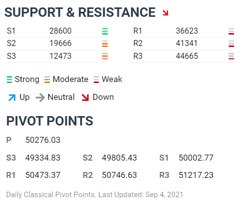Click the weak strength icon for R2

pos(231,44)
